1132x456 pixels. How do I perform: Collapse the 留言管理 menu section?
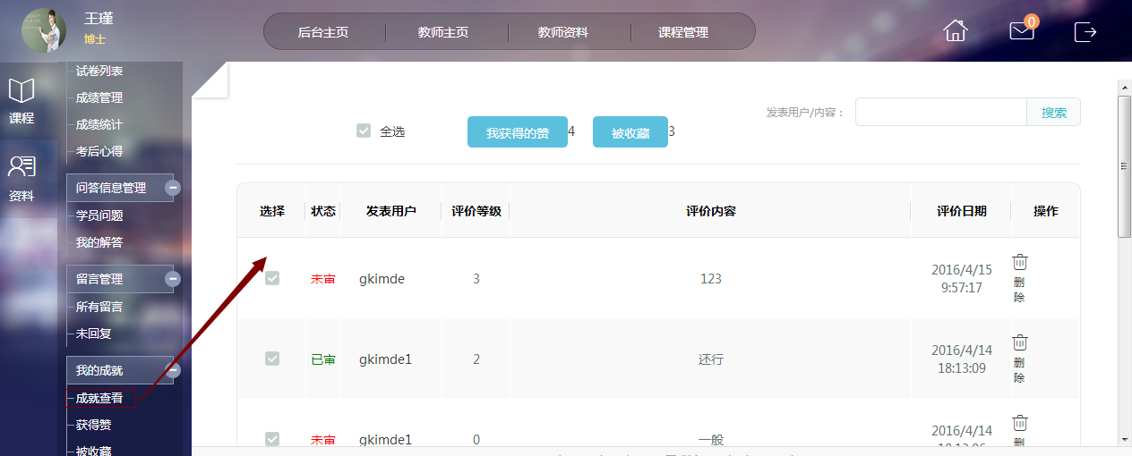(x=173, y=279)
